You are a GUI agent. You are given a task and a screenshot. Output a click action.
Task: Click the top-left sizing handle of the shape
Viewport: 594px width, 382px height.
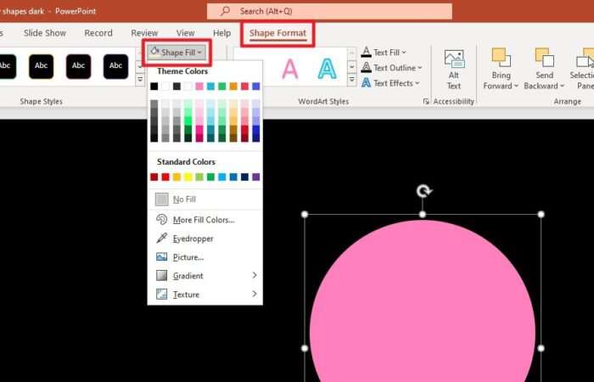coord(305,215)
